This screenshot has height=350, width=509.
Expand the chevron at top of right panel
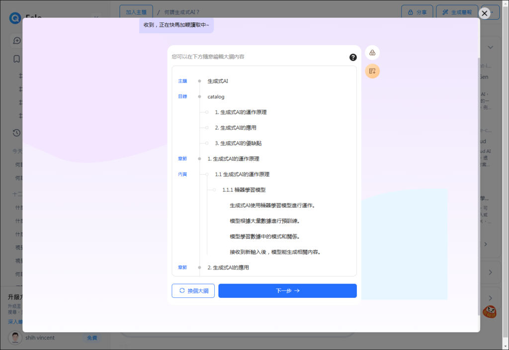click(x=491, y=47)
